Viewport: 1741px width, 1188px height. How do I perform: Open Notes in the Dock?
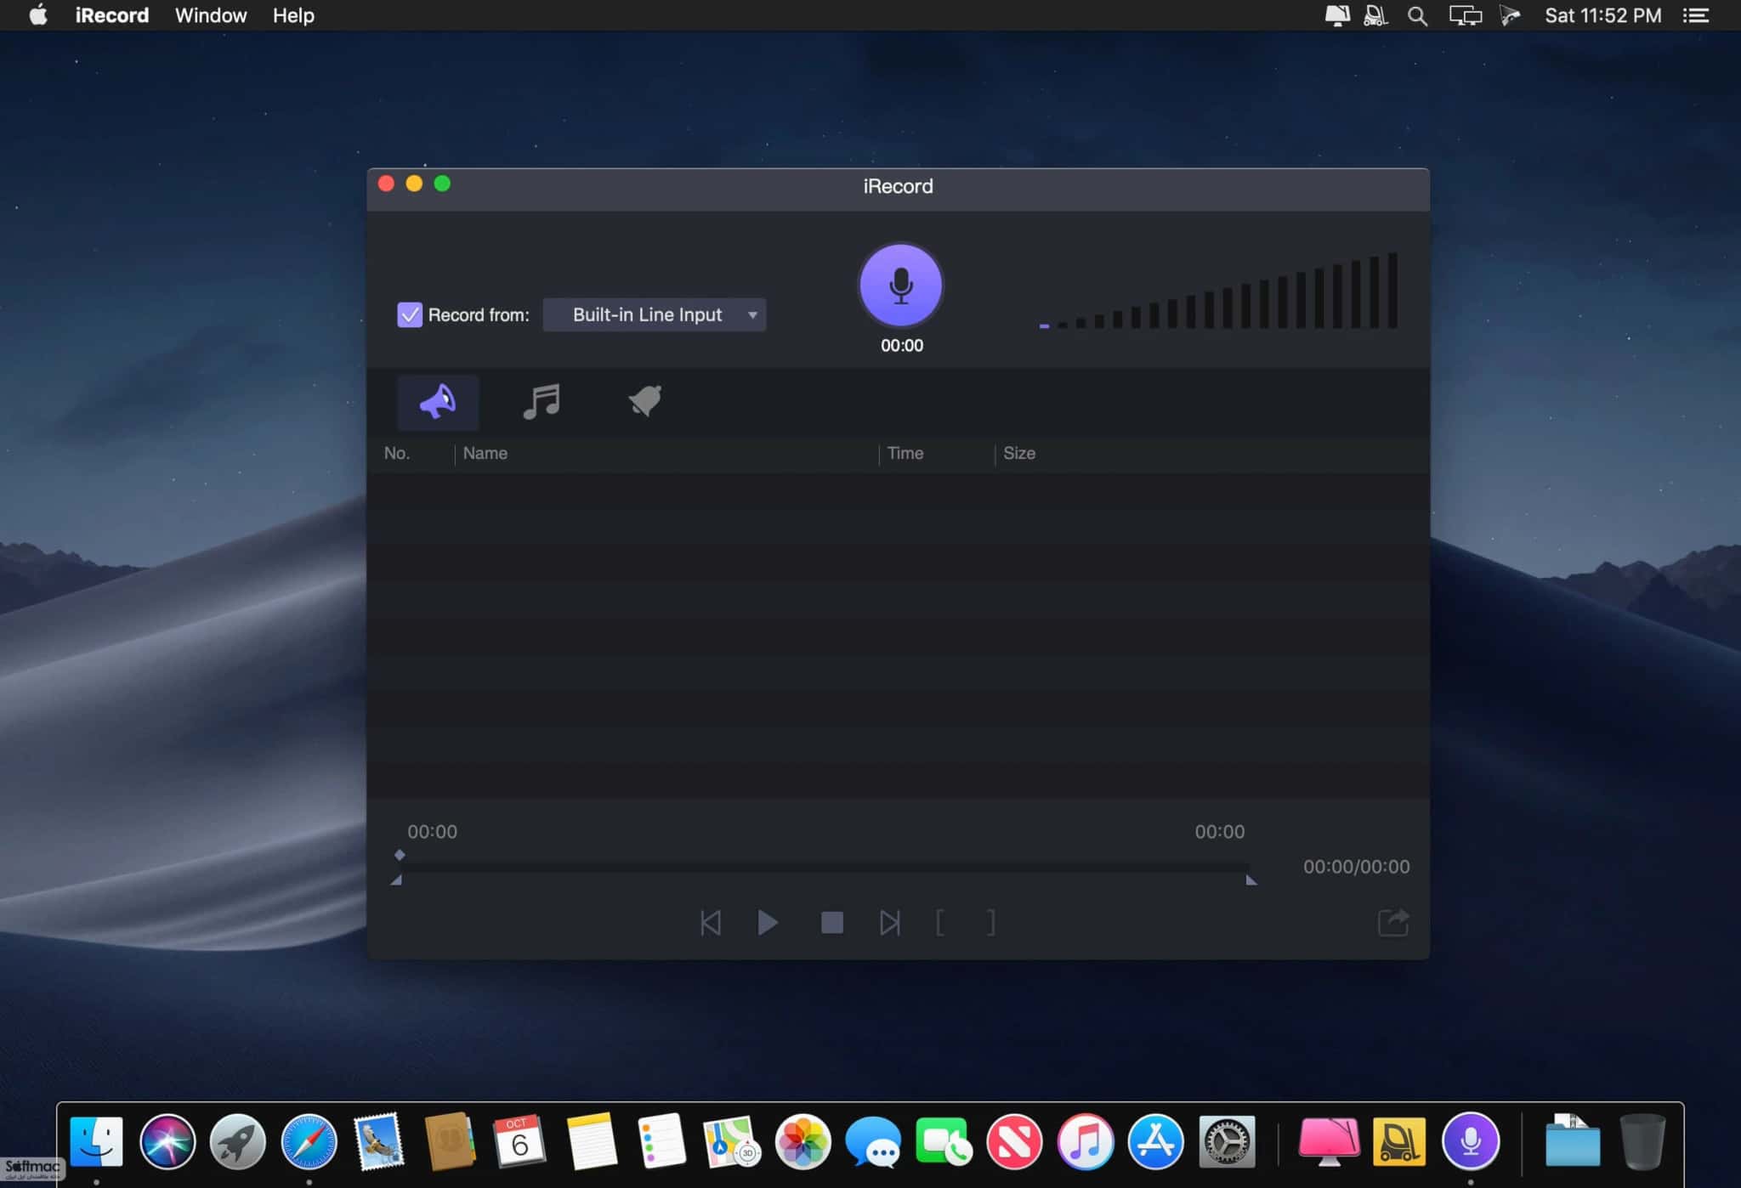(592, 1141)
